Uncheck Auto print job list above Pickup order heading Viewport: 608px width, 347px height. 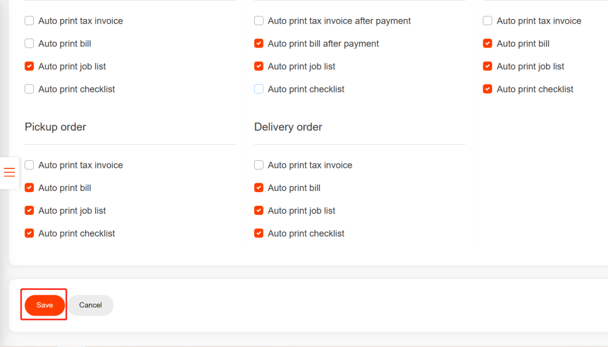point(30,66)
